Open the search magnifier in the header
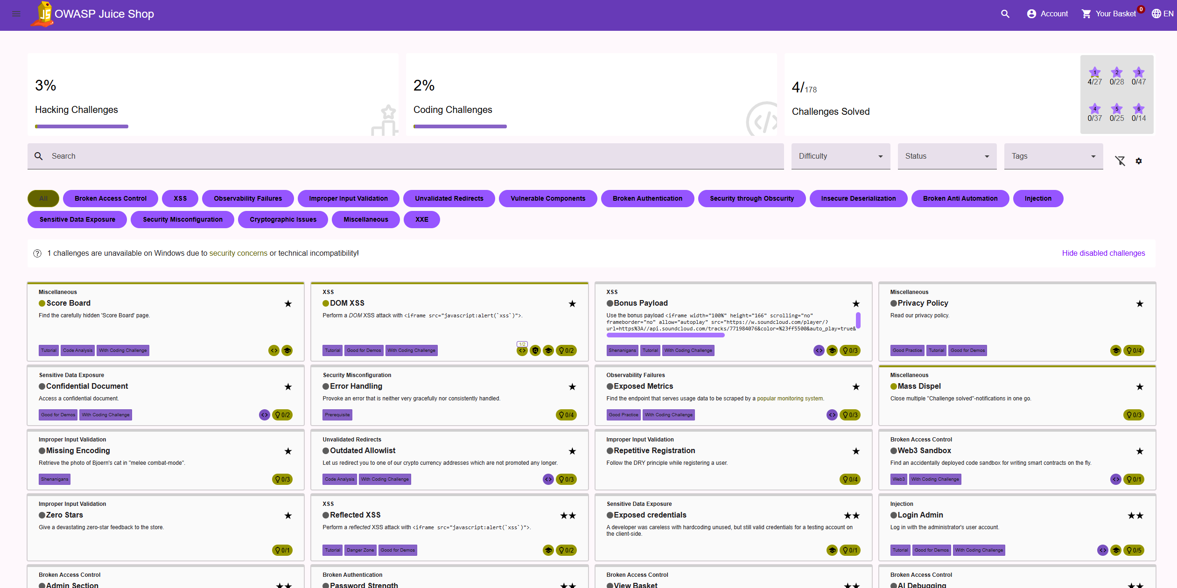This screenshot has height=588, width=1177. (x=1005, y=14)
